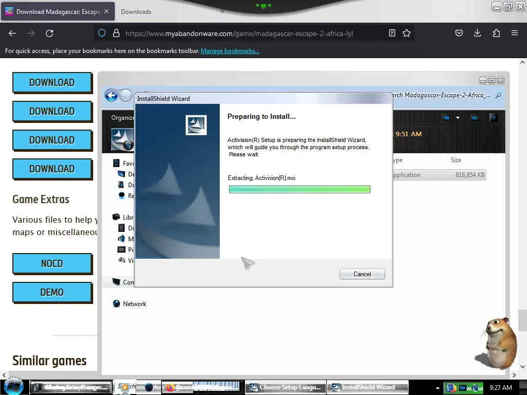Click the horizontal scrollbar left arrow
The image size is (527, 395).
pyautogui.click(x=4, y=375)
